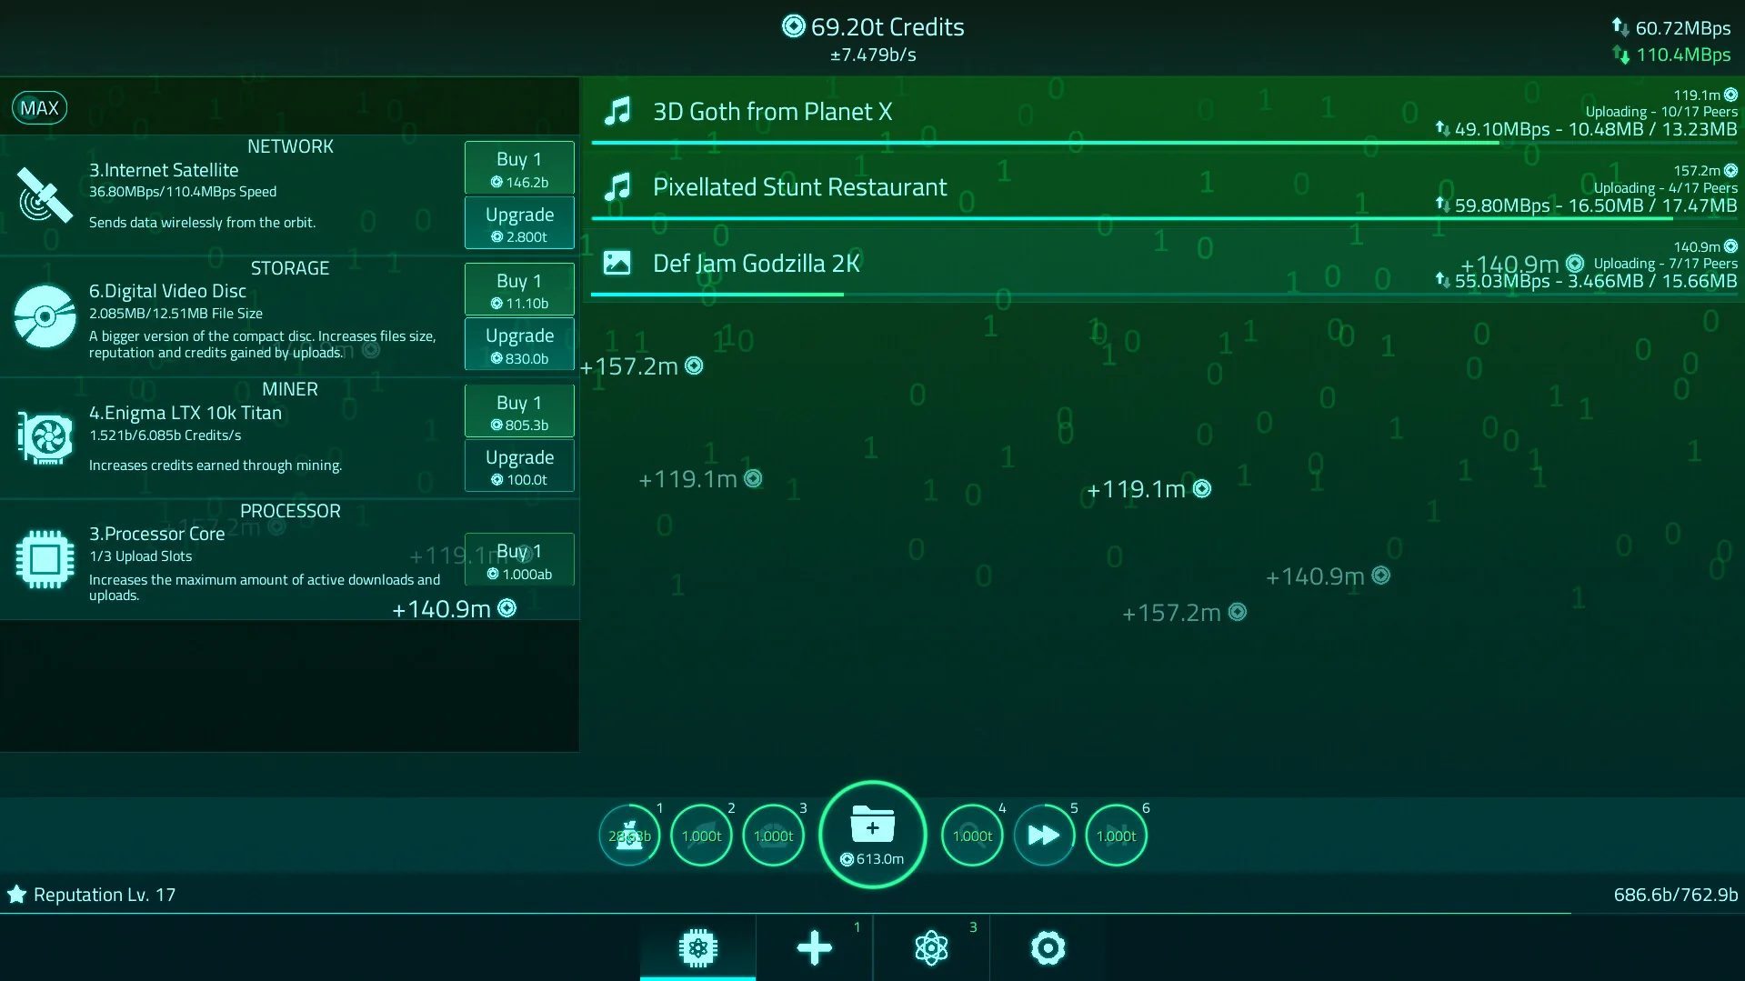
Task: Buy 1 Processor Core for 1.000ab
Action: tap(519, 560)
